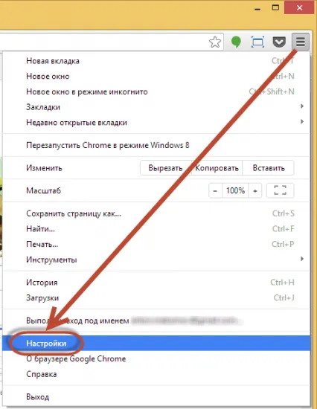Viewport: 317px width, 409px height.
Task: Click the screen capture extension icon
Action: pos(257,42)
